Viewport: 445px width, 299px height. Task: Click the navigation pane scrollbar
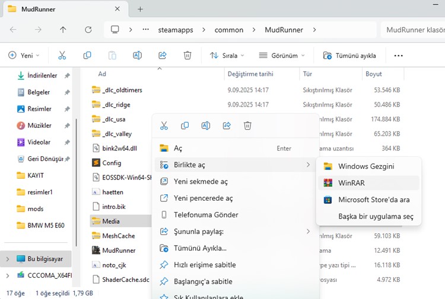click(x=76, y=182)
